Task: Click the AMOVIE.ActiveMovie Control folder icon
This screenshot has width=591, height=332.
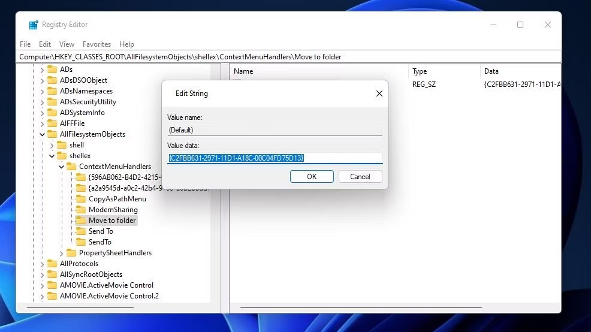Action: (52, 285)
